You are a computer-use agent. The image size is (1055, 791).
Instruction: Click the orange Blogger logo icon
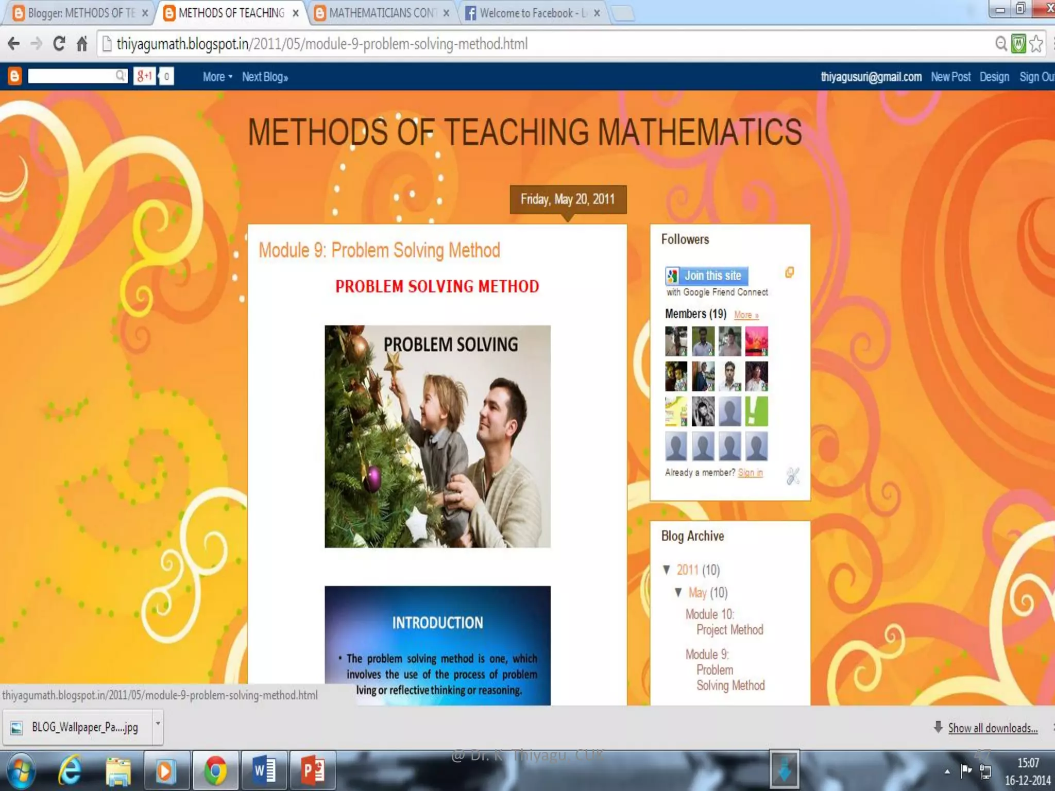[14, 76]
